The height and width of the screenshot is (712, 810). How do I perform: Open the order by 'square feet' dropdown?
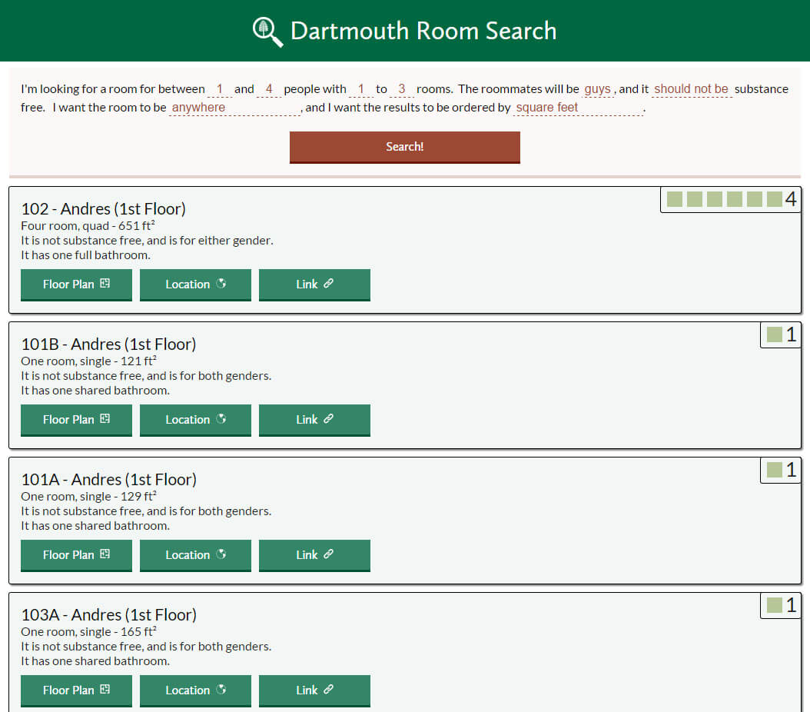[x=578, y=108]
